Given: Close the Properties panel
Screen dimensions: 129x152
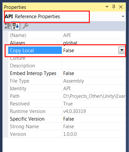Looking at the screenshot, I should [x=121, y=7].
